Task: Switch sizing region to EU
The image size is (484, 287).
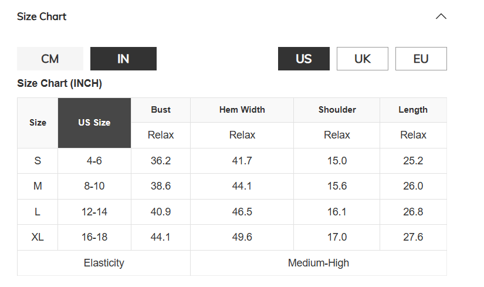Action: [421, 59]
